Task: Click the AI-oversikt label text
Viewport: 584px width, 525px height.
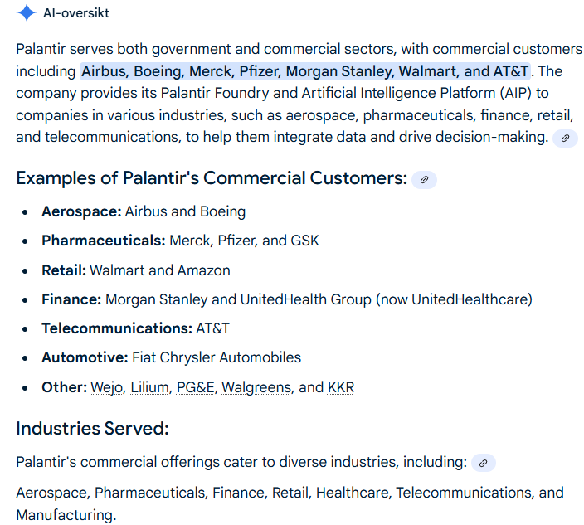Action: (x=75, y=13)
